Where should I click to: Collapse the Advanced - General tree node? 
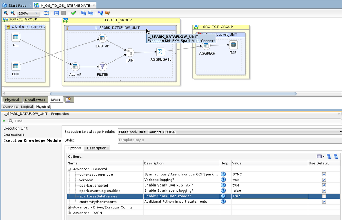(69, 169)
